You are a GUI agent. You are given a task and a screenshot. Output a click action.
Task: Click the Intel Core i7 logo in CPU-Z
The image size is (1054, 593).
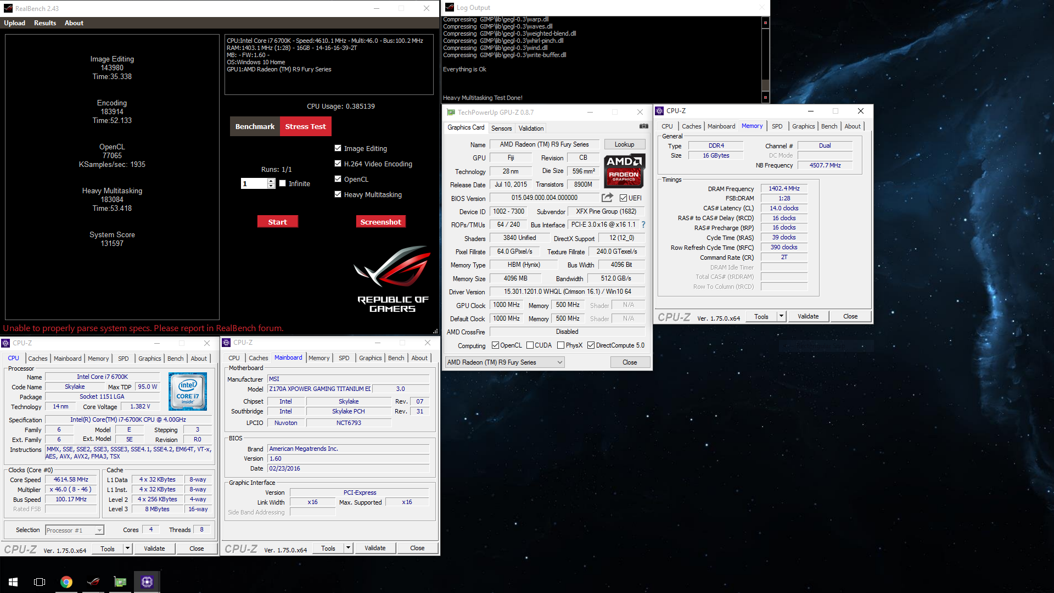(188, 391)
